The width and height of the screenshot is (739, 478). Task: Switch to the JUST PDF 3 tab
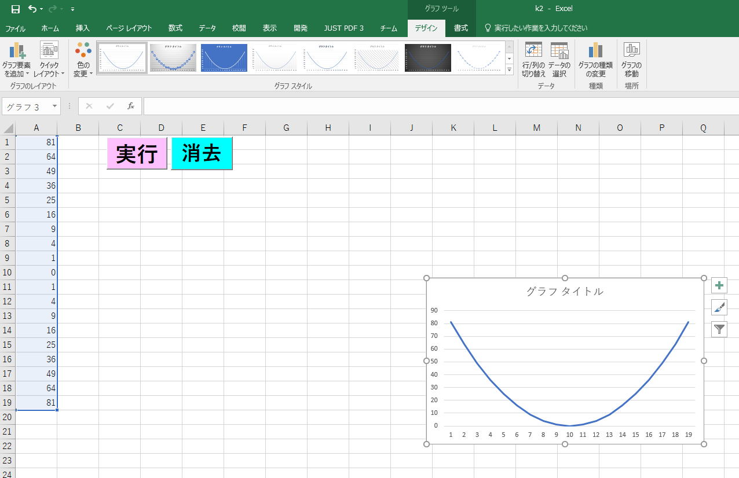(344, 28)
